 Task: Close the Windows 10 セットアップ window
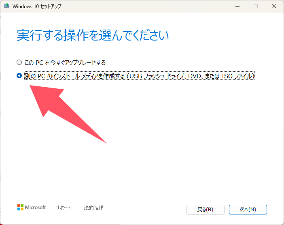274,6
